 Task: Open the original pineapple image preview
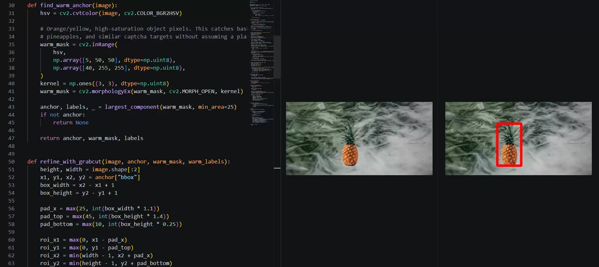(x=359, y=138)
